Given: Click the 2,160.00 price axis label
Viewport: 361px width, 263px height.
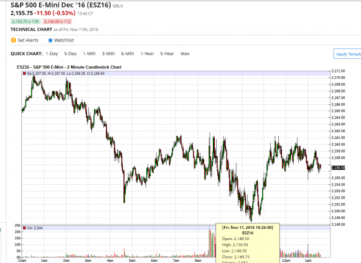Looking at the screenshot, I should tap(338, 145).
